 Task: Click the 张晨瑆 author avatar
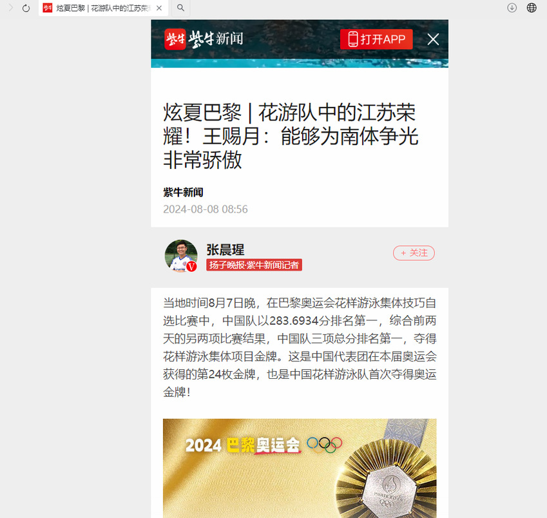point(180,256)
